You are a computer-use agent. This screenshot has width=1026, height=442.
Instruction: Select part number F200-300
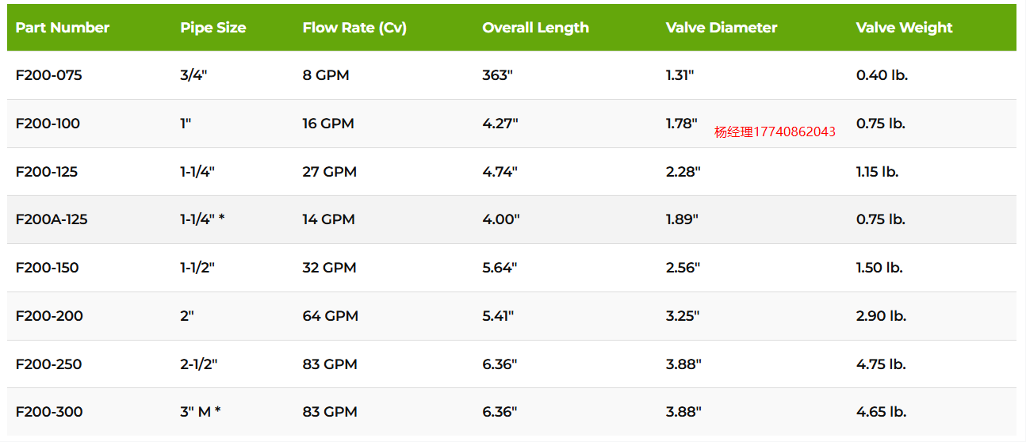49,412
